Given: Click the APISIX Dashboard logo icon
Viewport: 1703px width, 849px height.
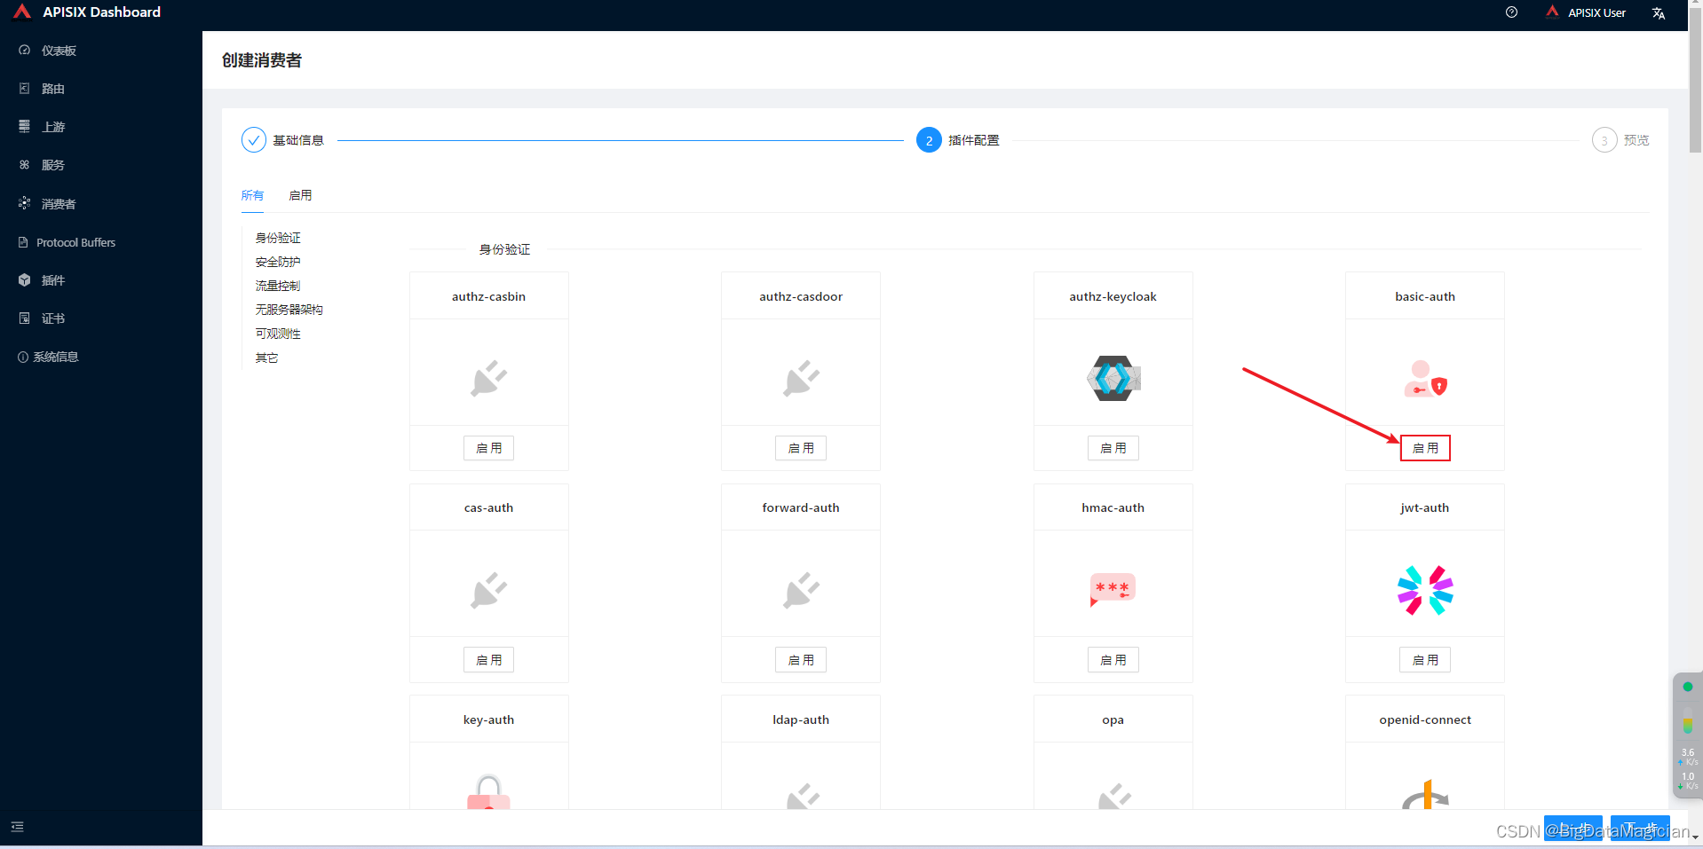Looking at the screenshot, I should click(22, 12).
